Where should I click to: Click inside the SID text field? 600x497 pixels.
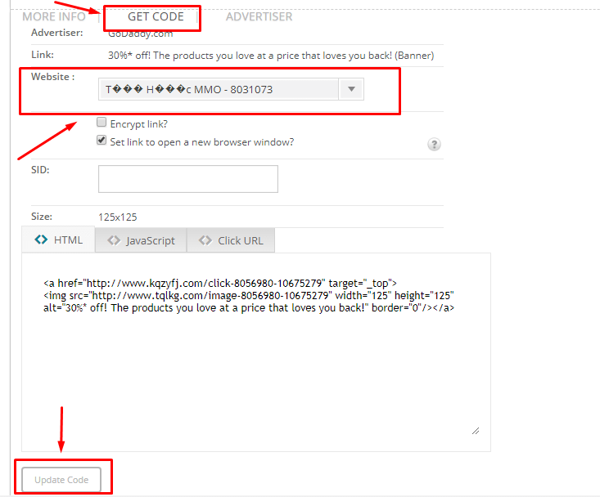187,179
